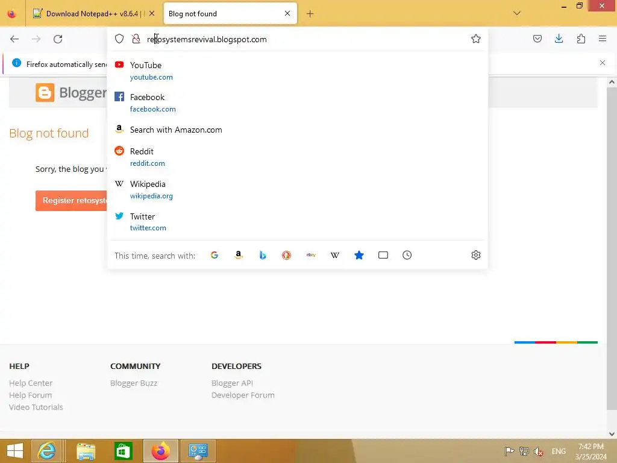Click scrollbar up arrow
The width and height of the screenshot is (617, 463).
[612, 82]
